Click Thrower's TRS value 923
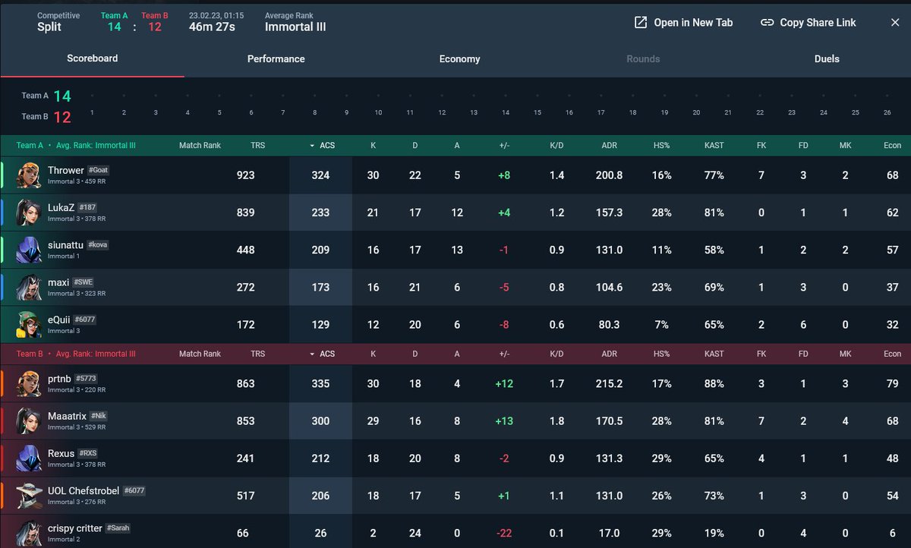The height and width of the screenshot is (548, 911). point(245,175)
